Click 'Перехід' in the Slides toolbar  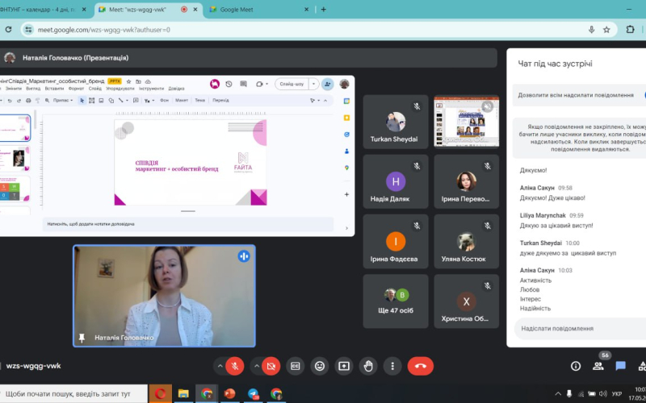220,100
